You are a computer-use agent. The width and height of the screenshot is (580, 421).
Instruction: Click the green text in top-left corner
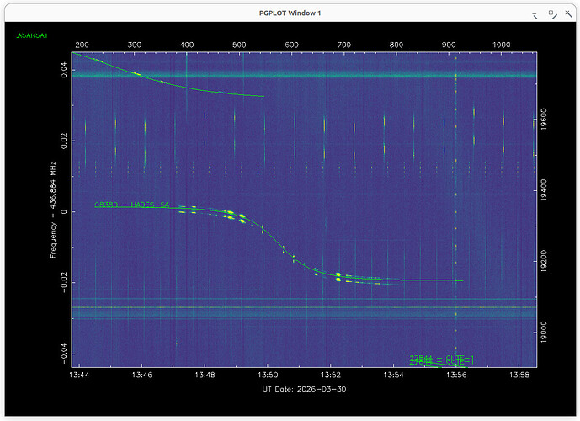pyautogui.click(x=32, y=35)
